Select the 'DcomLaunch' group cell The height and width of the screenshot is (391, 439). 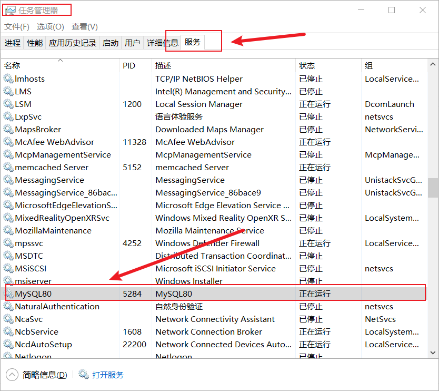coord(390,104)
